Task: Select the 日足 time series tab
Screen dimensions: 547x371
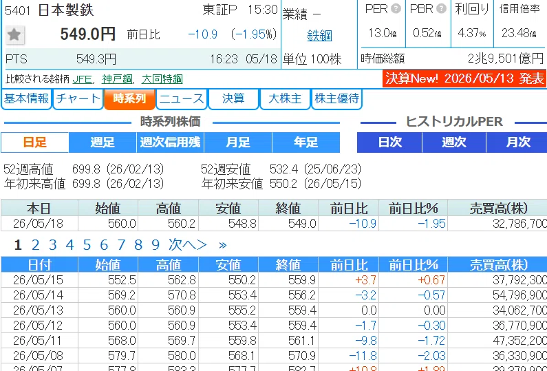Action: point(35,142)
